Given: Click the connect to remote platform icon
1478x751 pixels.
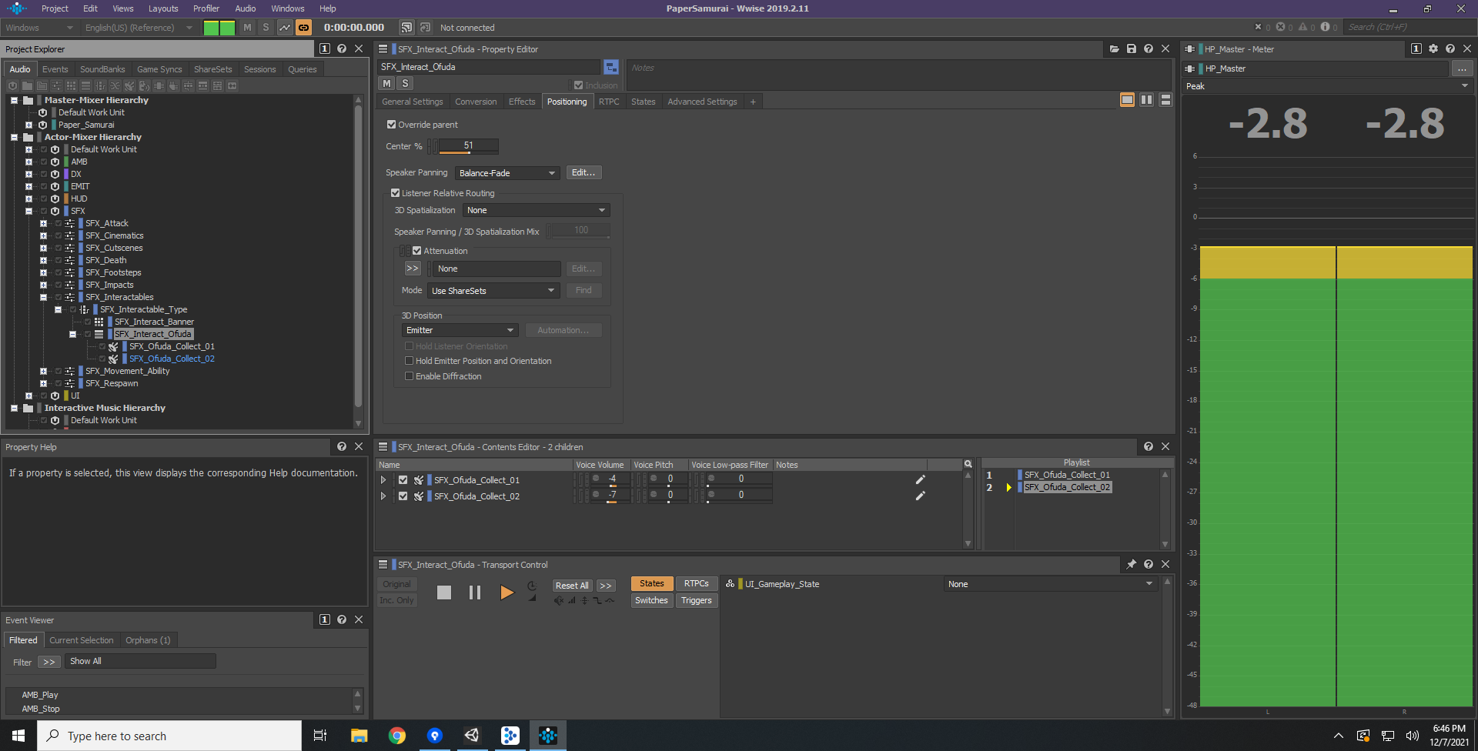Looking at the screenshot, I should pyautogui.click(x=406, y=28).
